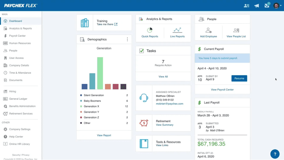The width and height of the screenshot is (284, 160).
Task: Open the Training Take me there link
Action: point(107,25)
